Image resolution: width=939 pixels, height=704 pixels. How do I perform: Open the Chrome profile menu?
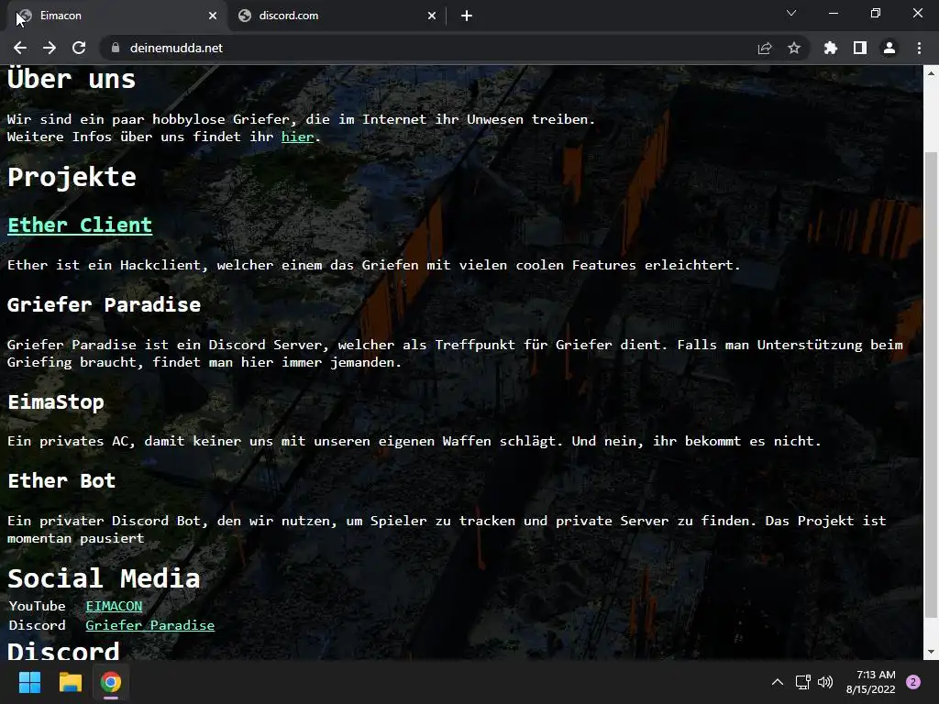tap(889, 48)
